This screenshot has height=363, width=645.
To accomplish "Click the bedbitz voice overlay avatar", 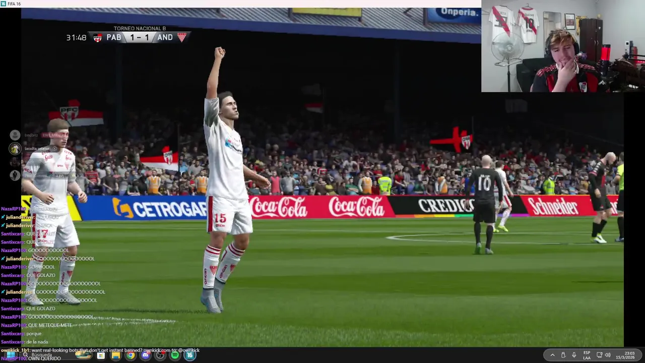I will (15, 135).
